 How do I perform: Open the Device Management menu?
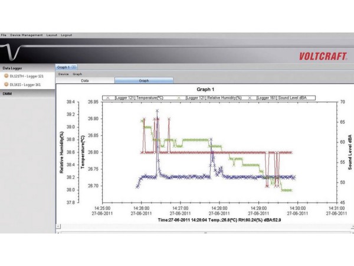tap(27, 35)
